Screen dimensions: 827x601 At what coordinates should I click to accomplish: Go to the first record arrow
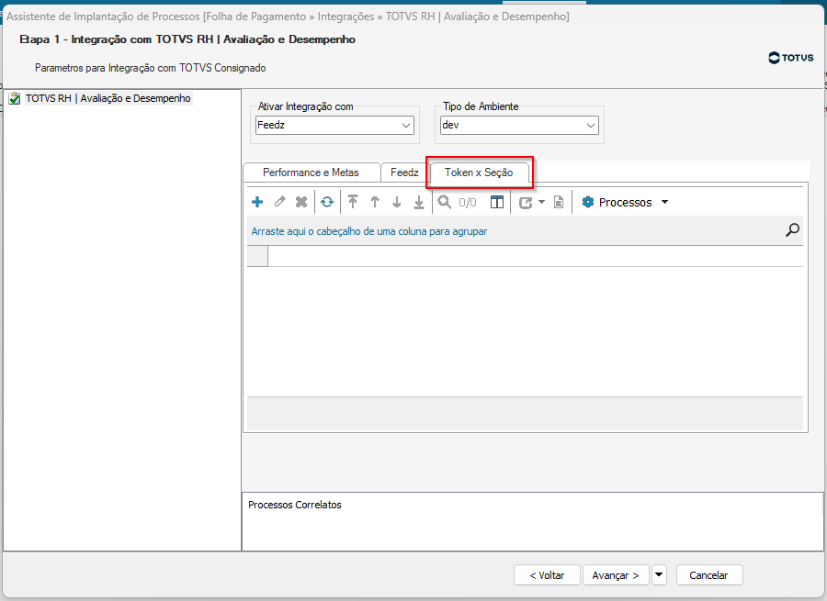[353, 202]
